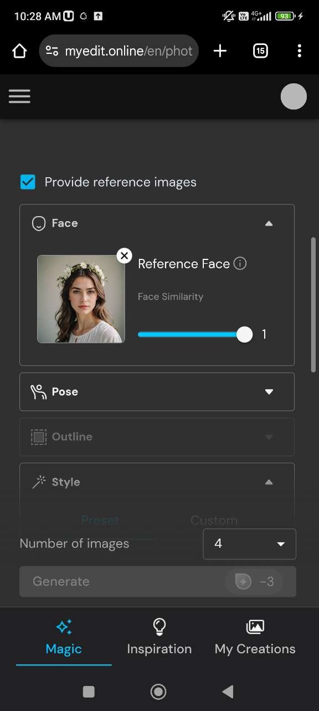Screen dimensions: 319x711
Task: Select the Preset style tab
Action: (x=100, y=520)
